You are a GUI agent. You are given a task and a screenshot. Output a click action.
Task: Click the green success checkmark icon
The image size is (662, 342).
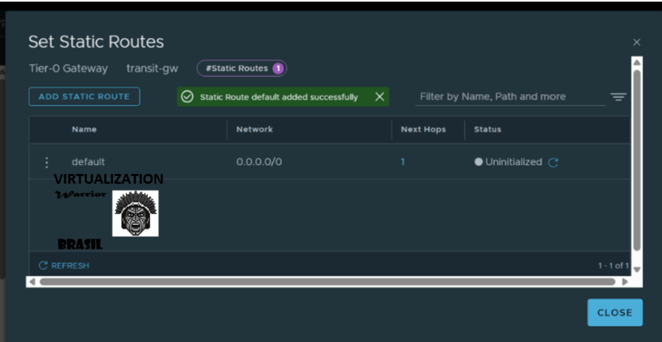click(187, 97)
